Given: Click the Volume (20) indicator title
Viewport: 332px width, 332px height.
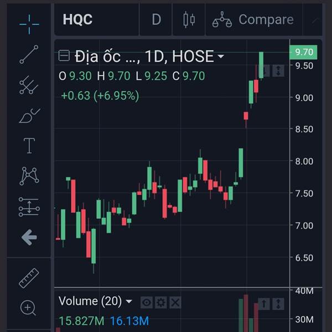Looking at the screenshot, I should 90,301.
